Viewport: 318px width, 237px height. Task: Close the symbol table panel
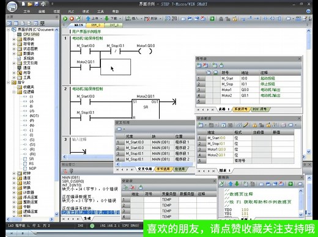click(x=300, y=59)
